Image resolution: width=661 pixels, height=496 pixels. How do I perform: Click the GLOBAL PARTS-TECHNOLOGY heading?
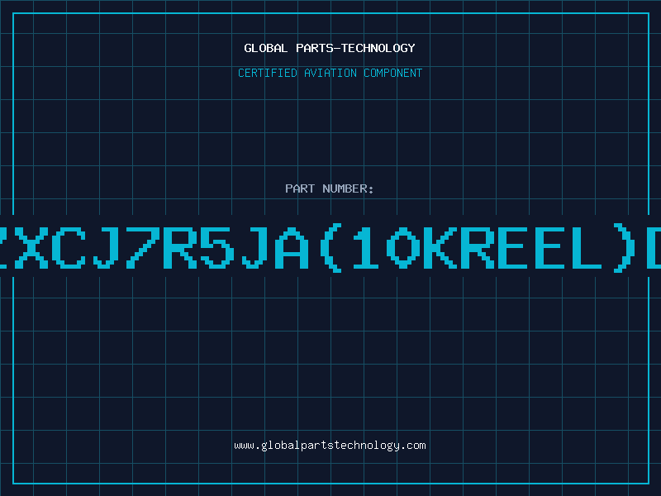(x=330, y=48)
